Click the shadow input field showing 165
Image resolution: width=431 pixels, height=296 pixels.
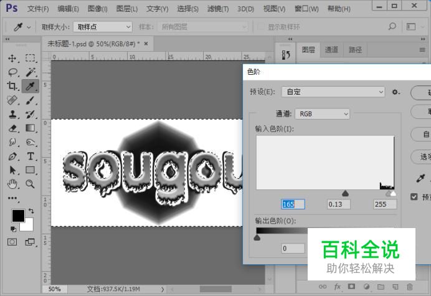tap(293, 204)
